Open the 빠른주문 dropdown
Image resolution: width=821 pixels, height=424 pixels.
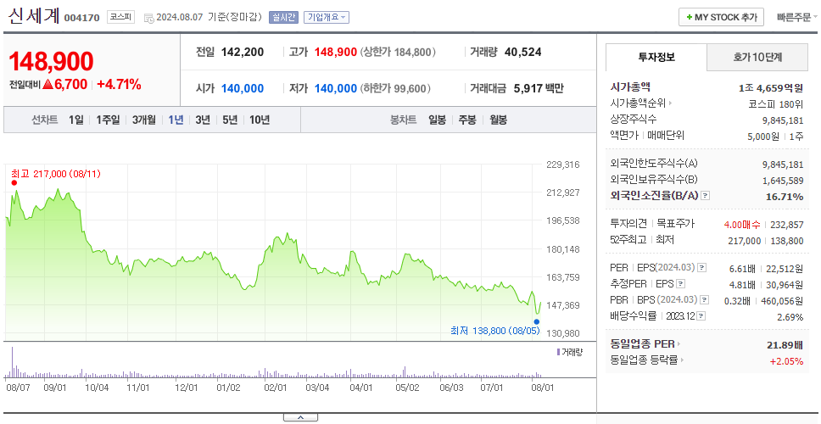[797, 17]
